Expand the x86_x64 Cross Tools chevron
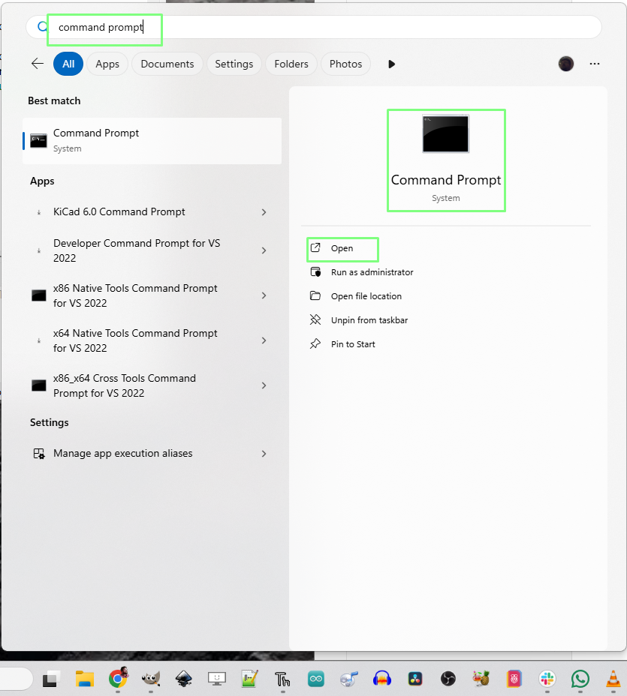 [264, 385]
